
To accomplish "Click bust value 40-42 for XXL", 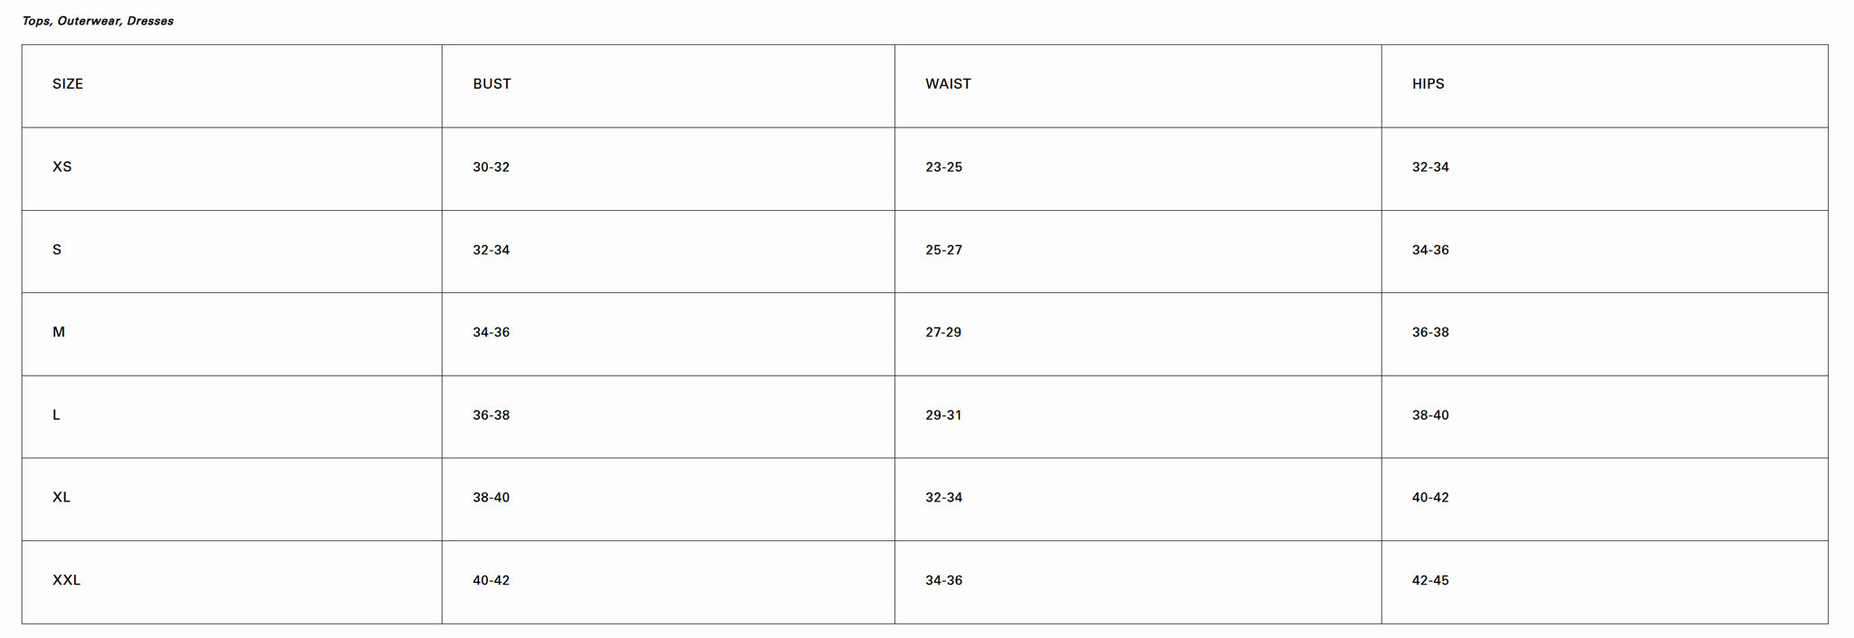I will (491, 580).
